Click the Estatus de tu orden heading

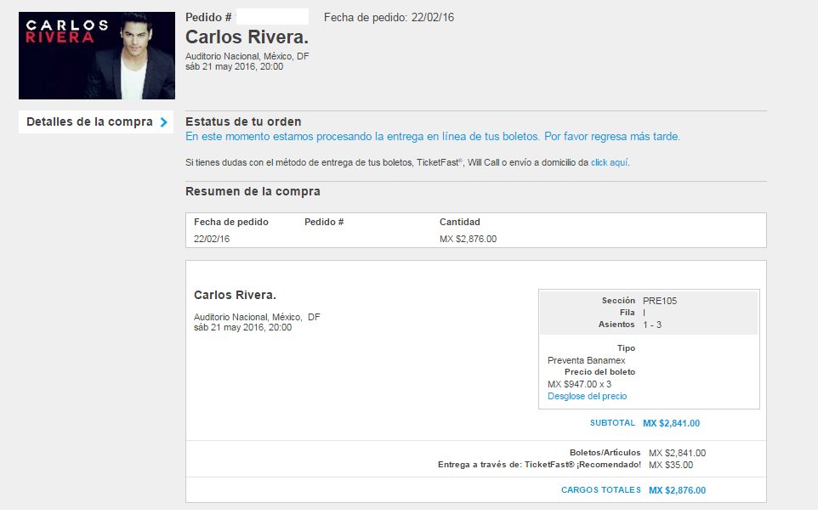tap(243, 121)
